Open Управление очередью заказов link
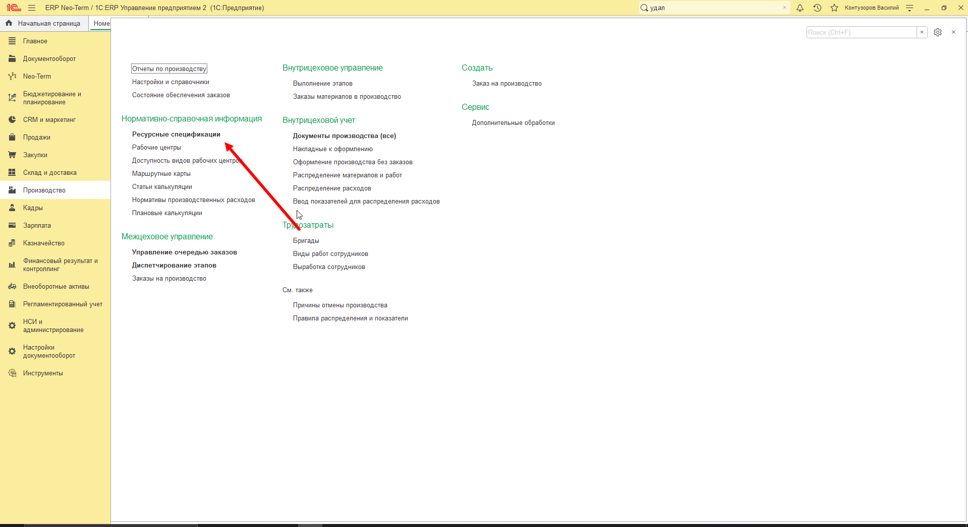The width and height of the screenshot is (968, 527). [x=185, y=252]
